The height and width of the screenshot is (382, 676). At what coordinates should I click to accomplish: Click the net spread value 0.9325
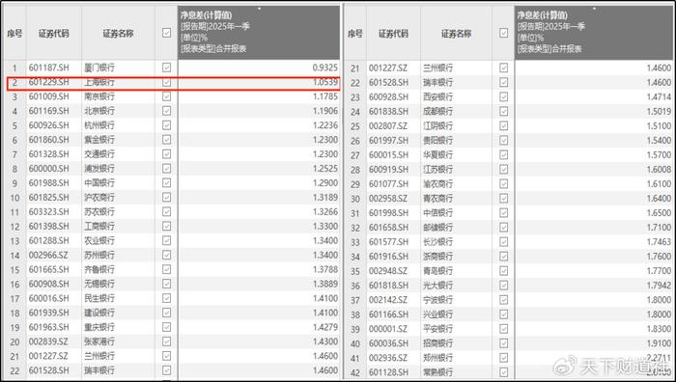pyautogui.click(x=325, y=68)
